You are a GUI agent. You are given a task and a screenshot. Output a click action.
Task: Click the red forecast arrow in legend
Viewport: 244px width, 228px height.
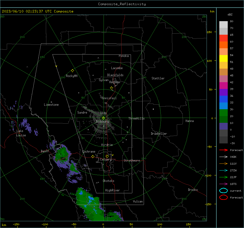(x=223, y=150)
